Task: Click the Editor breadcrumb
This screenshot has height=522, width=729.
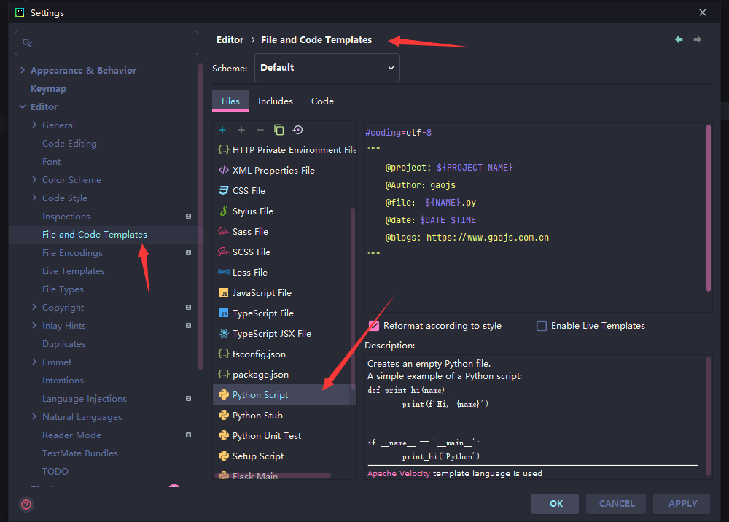Action: coord(230,40)
